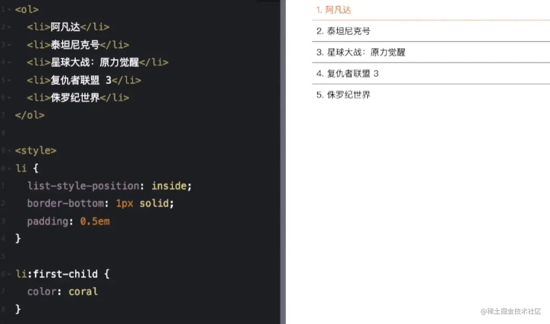This screenshot has width=550, height=324.
Task: Toggle fold arrow beside 侏罗纪世界 code line
Action: click(9, 98)
